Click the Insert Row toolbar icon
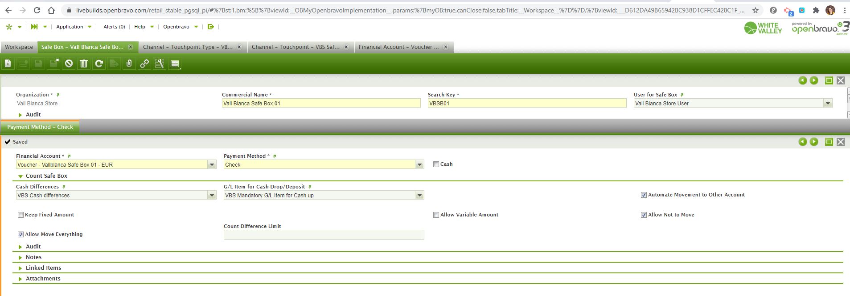Screen dimensions: 850x296 click(x=23, y=64)
